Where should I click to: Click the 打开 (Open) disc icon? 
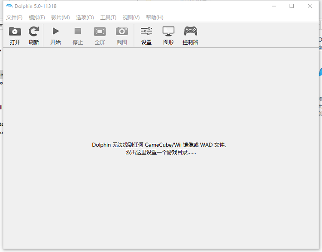15,32
